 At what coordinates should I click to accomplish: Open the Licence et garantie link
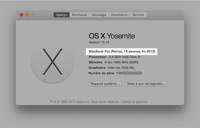click(x=134, y=102)
